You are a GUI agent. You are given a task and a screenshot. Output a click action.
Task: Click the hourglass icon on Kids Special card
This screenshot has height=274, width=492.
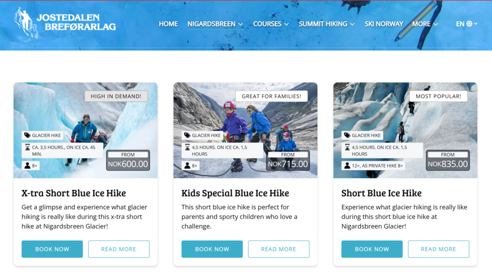pyautogui.click(x=187, y=147)
